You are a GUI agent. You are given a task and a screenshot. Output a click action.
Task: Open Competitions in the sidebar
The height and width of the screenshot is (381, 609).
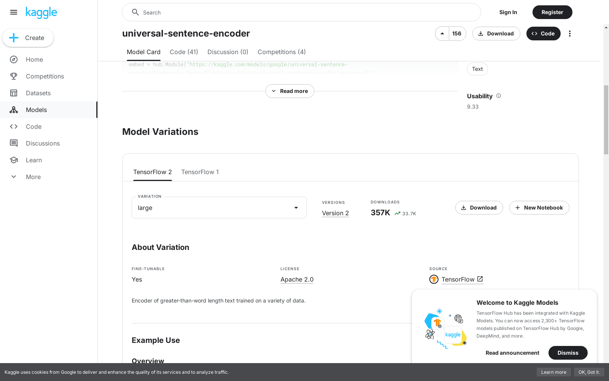click(49, 76)
